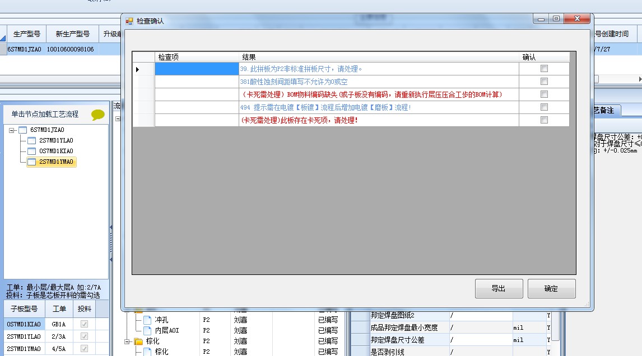Select root tree node 6S7MD1JZA0

[47, 130]
